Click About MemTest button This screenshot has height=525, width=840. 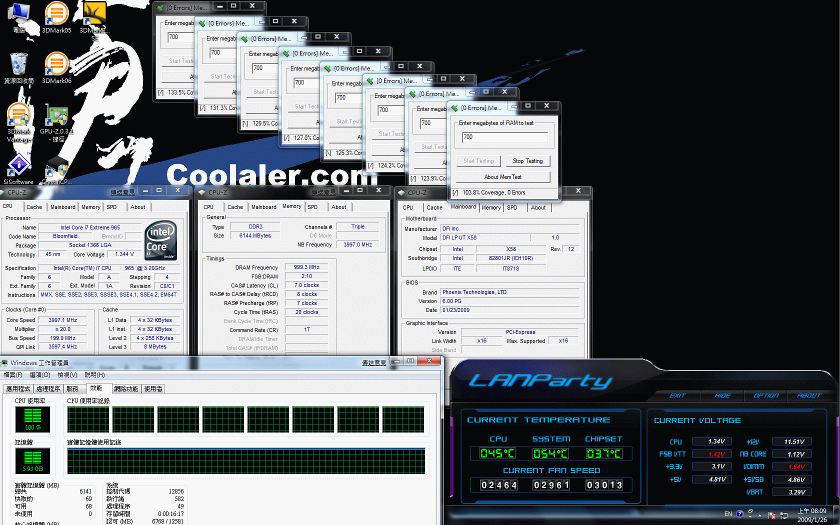pyautogui.click(x=503, y=177)
